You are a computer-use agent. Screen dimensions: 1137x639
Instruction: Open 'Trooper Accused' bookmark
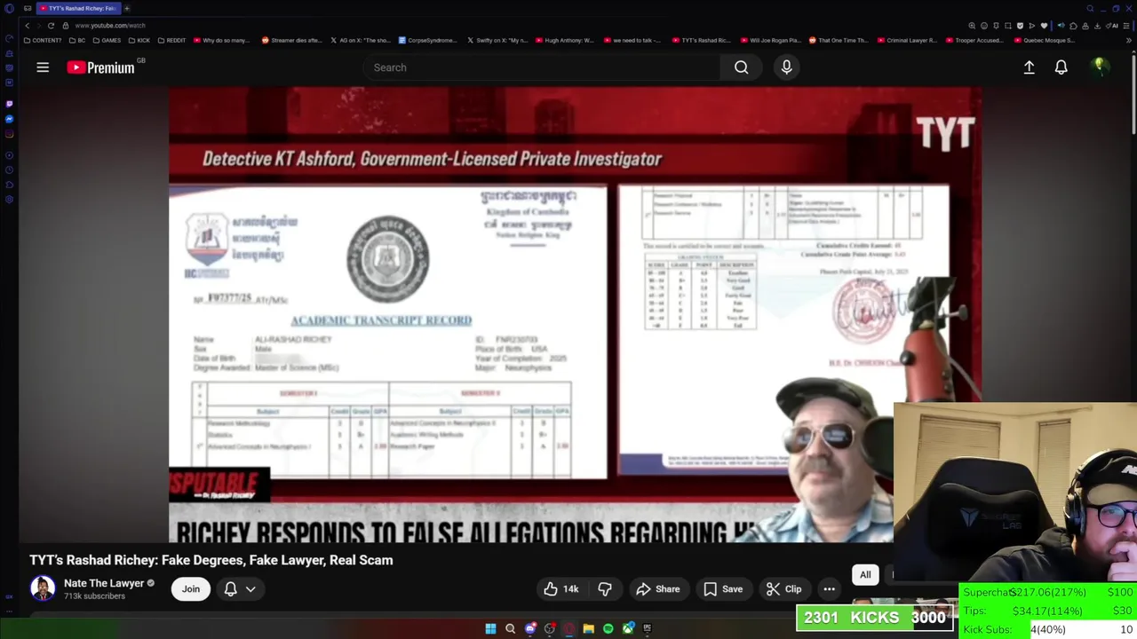click(975, 40)
